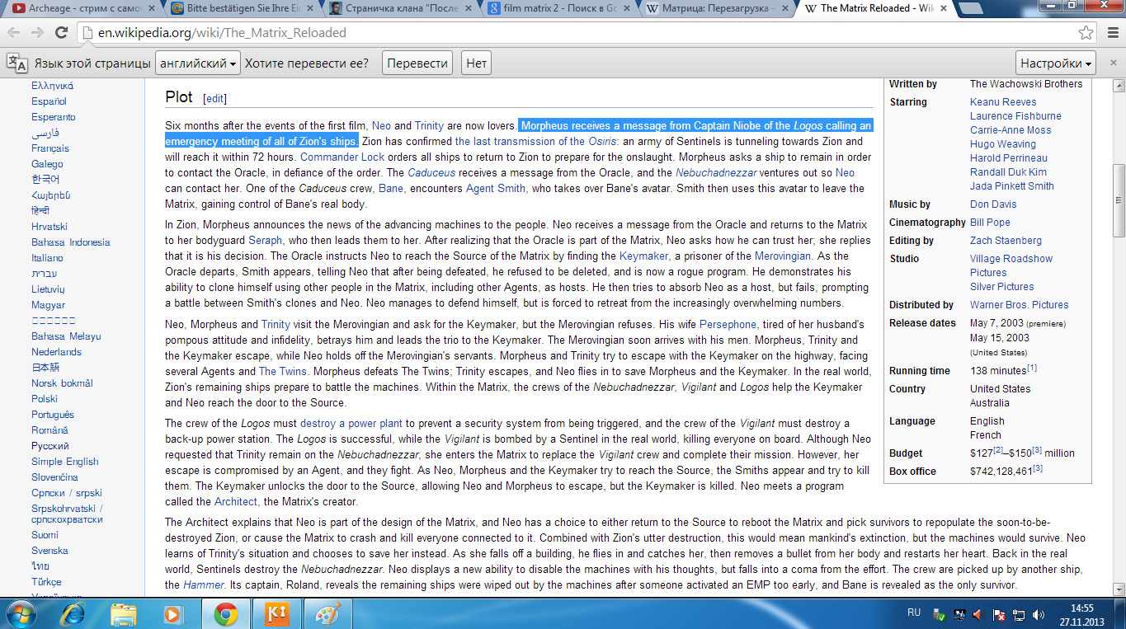Image resolution: width=1126 pixels, height=629 pixels.
Task: Open the 'Neo' link in first paragraph
Action: [381, 126]
